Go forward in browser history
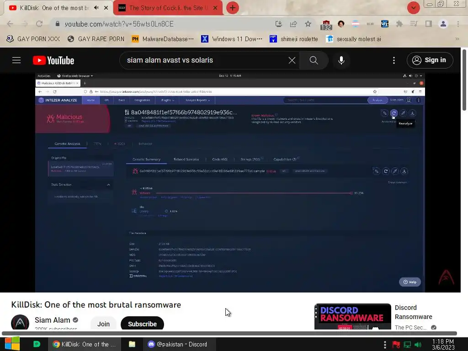This screenshot has width=468, height=351. click(25, 24)
